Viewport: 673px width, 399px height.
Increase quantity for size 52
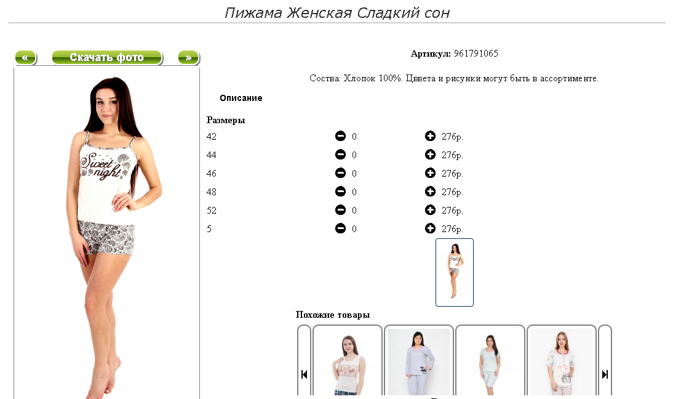pos(430,210)
